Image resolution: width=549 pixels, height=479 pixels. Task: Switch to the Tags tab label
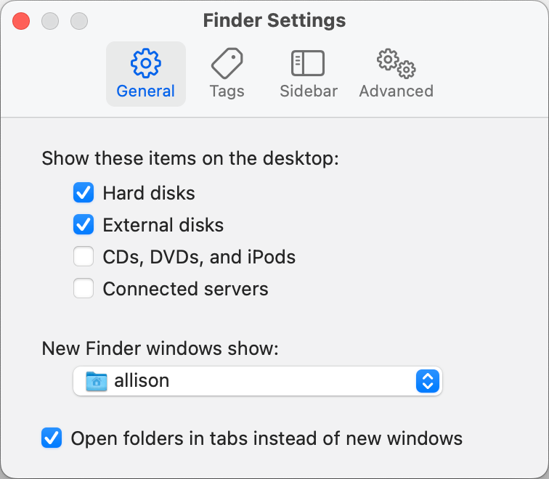(x=227, y=91)
